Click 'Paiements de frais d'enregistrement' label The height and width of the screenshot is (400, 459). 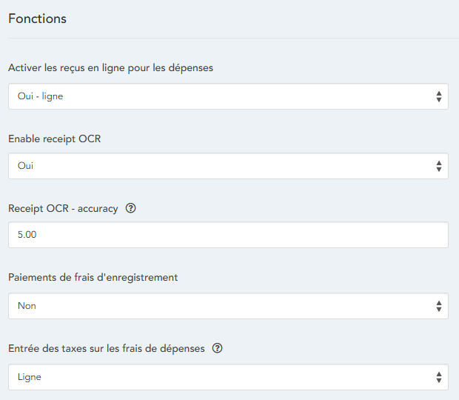coord(93,278)
